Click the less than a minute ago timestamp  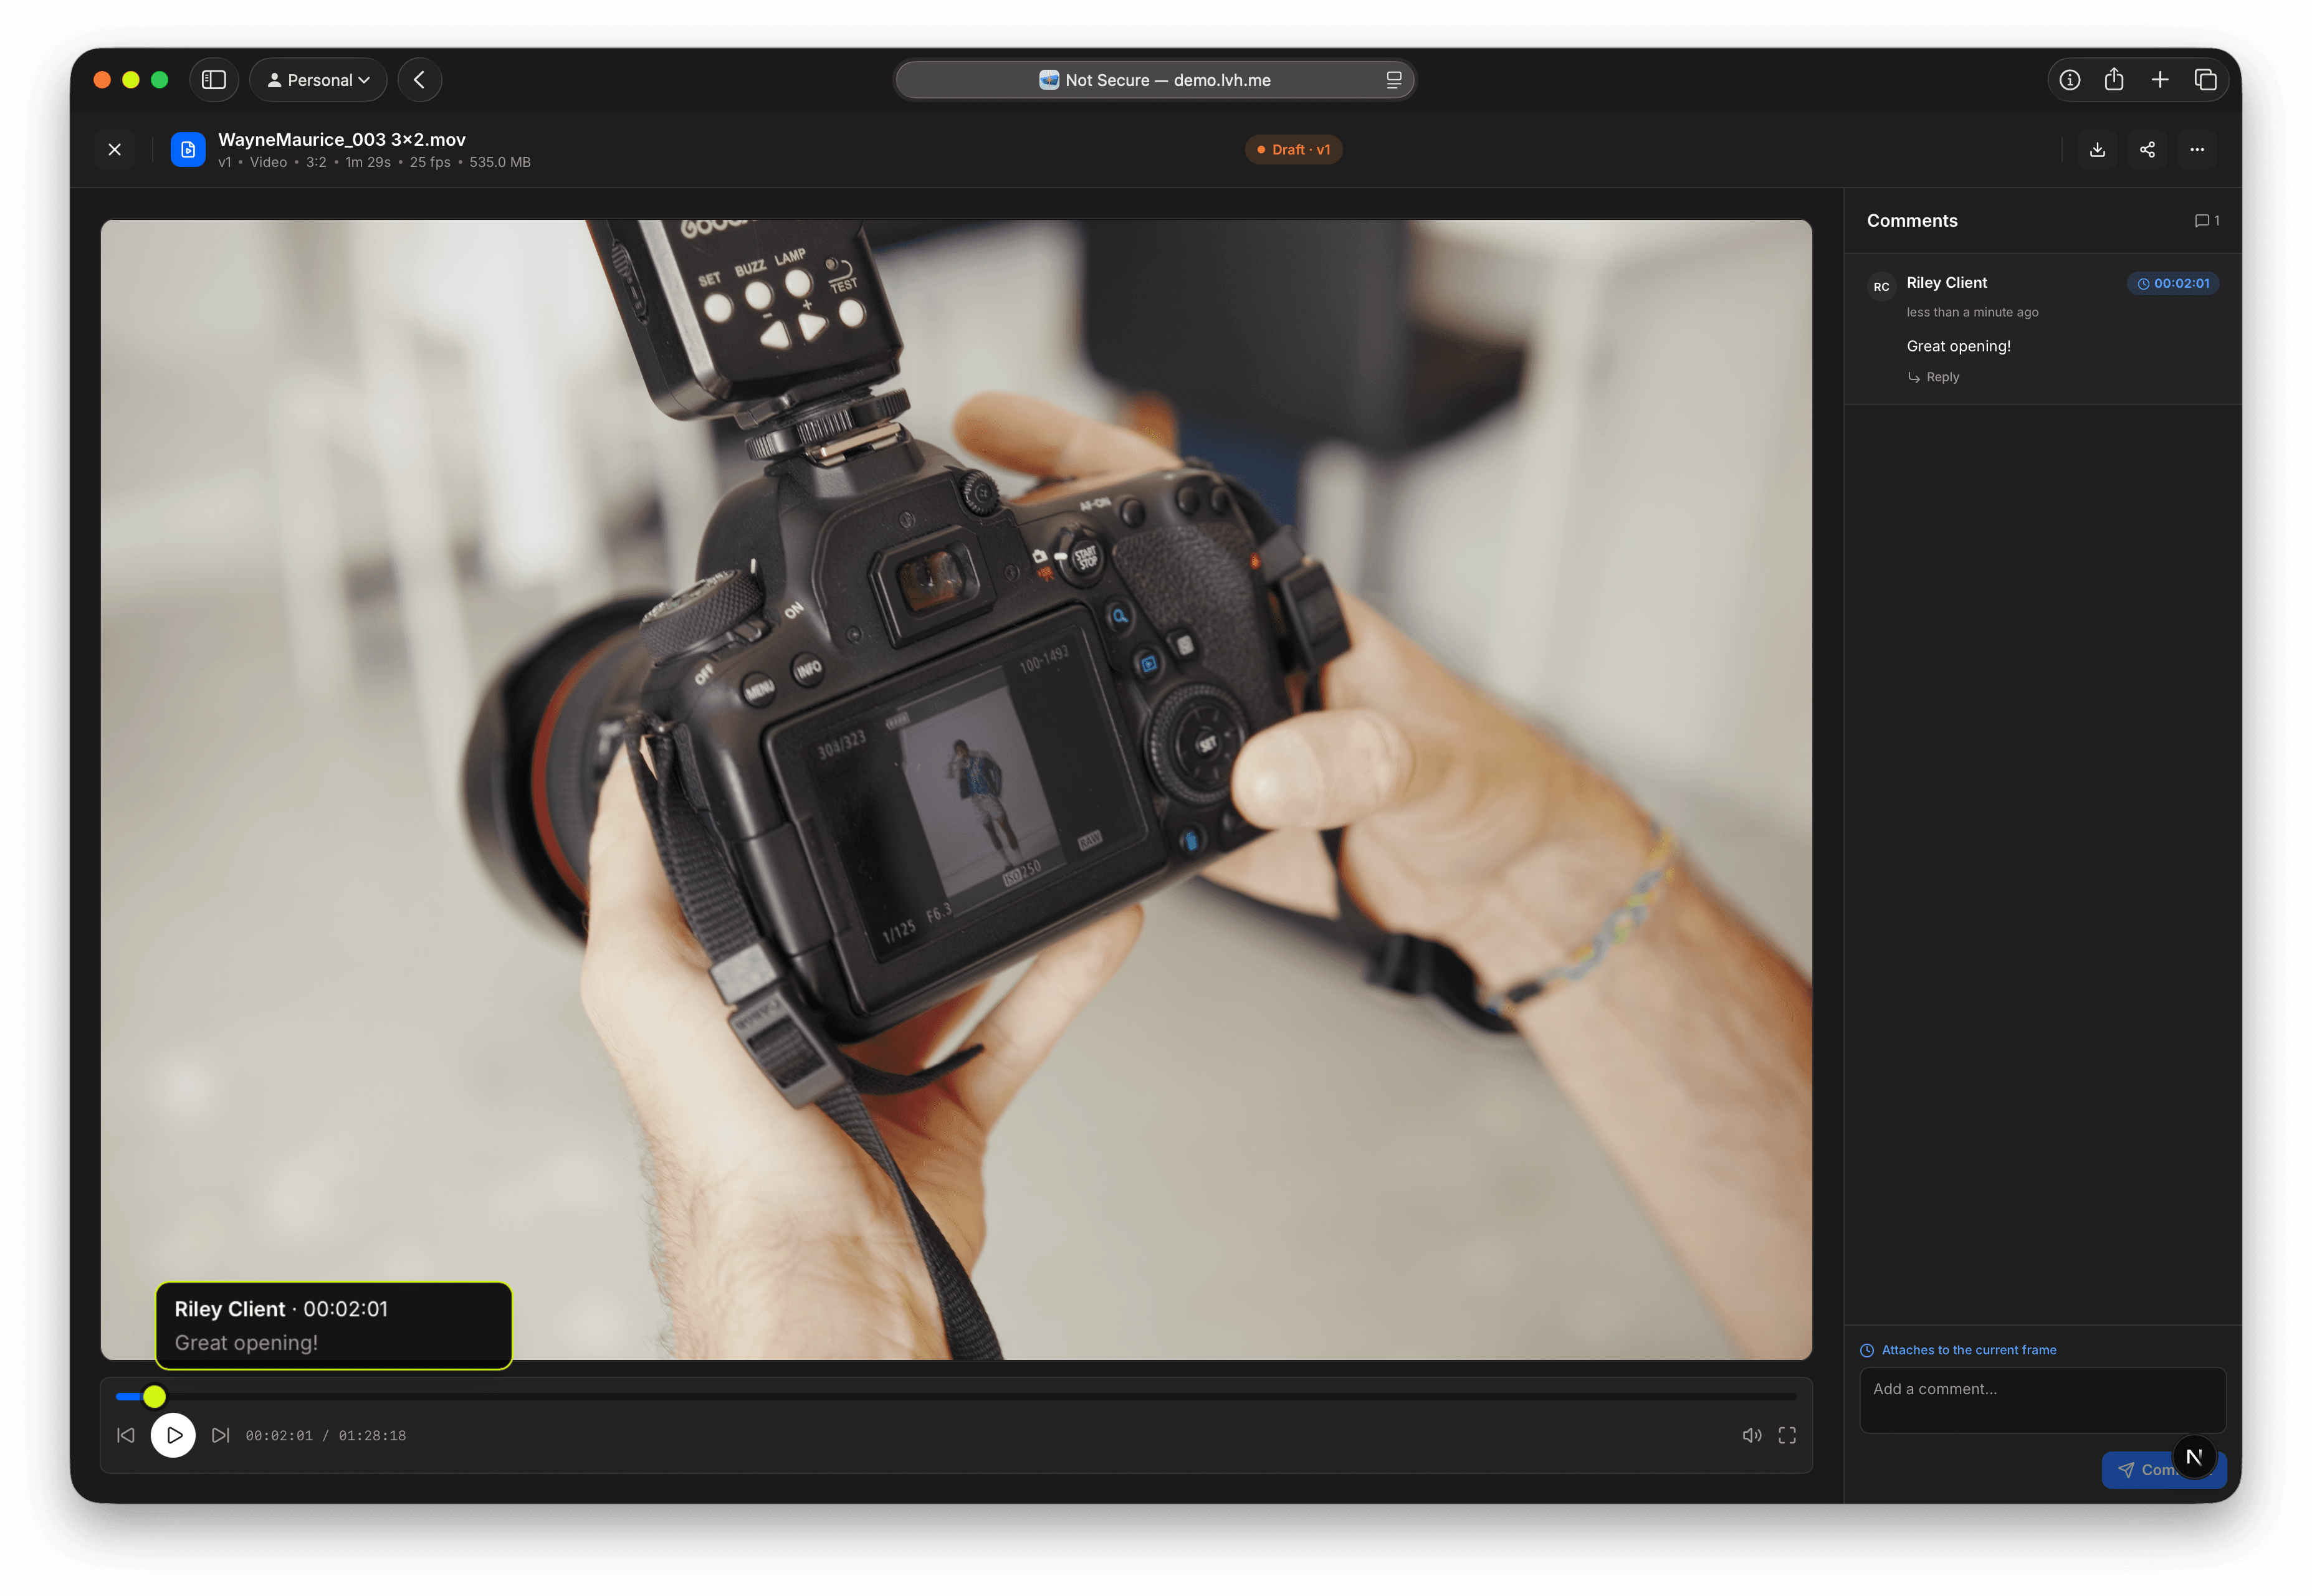(1973, 313)
